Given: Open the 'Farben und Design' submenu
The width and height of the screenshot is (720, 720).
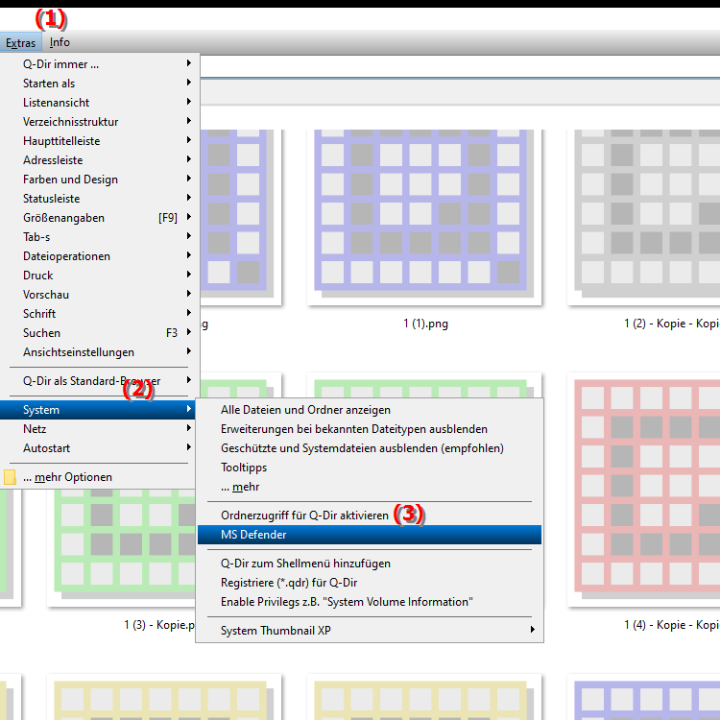Looking at the screenshot, I should [100, 180].
